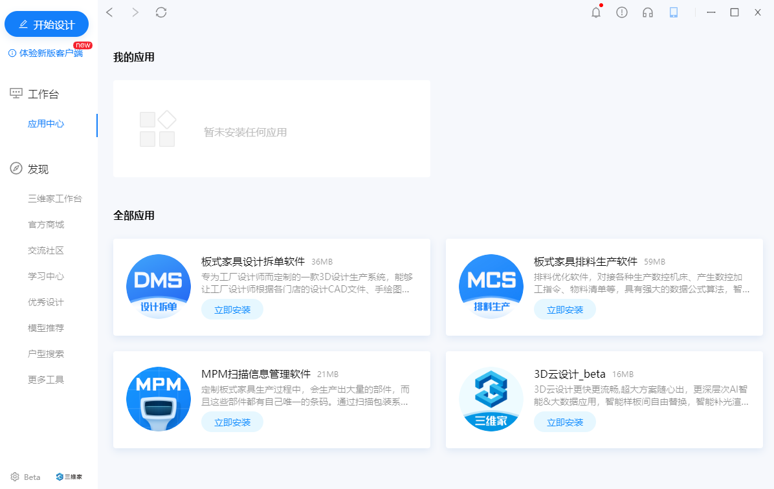Click the 暂未安装任何应用 message

[245, 132]
